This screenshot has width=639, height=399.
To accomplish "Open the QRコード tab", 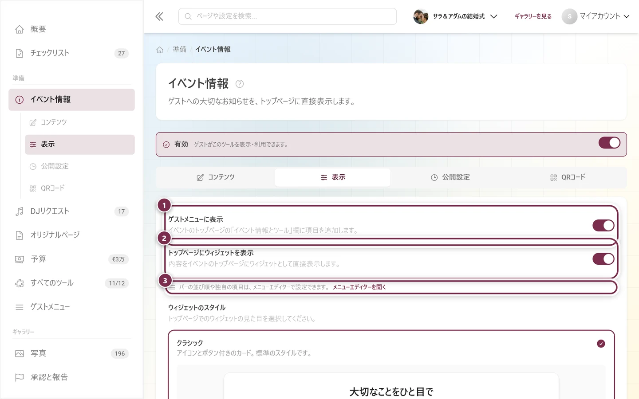I will pos(567,177).
